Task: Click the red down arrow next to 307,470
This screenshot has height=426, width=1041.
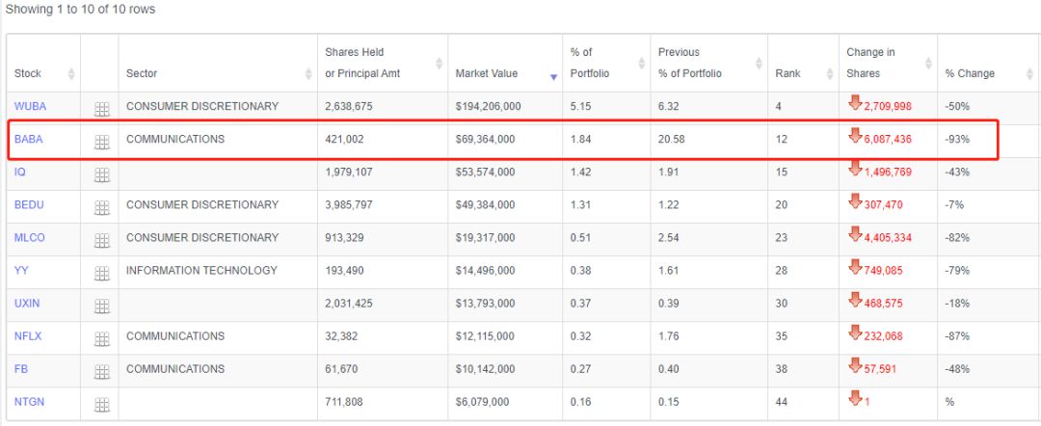Action: pyautogui.click(x=854, y=201)
